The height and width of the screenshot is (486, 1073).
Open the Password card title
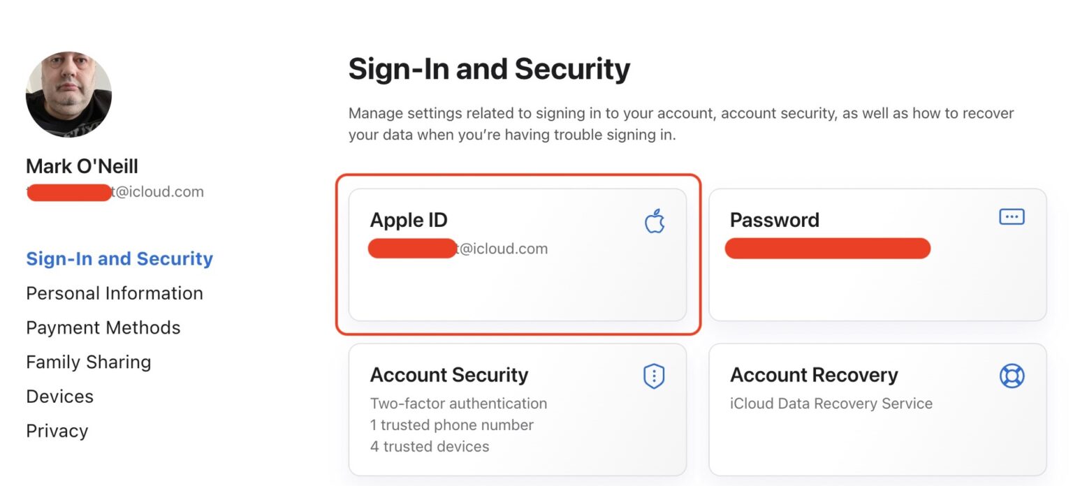point(774,220)
